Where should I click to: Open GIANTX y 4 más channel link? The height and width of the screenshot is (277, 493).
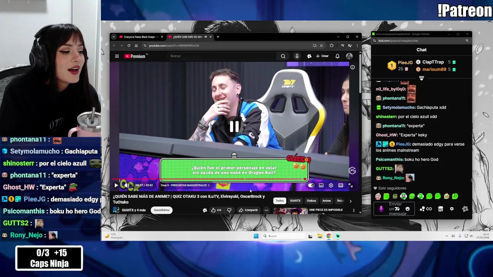(x=134, y=210)
